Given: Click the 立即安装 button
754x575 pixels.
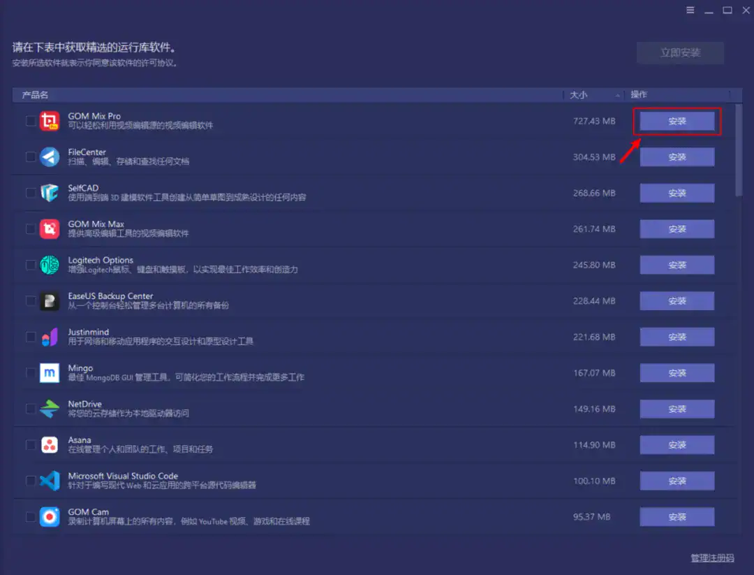Looking at the screenshot, I should 680,53.
